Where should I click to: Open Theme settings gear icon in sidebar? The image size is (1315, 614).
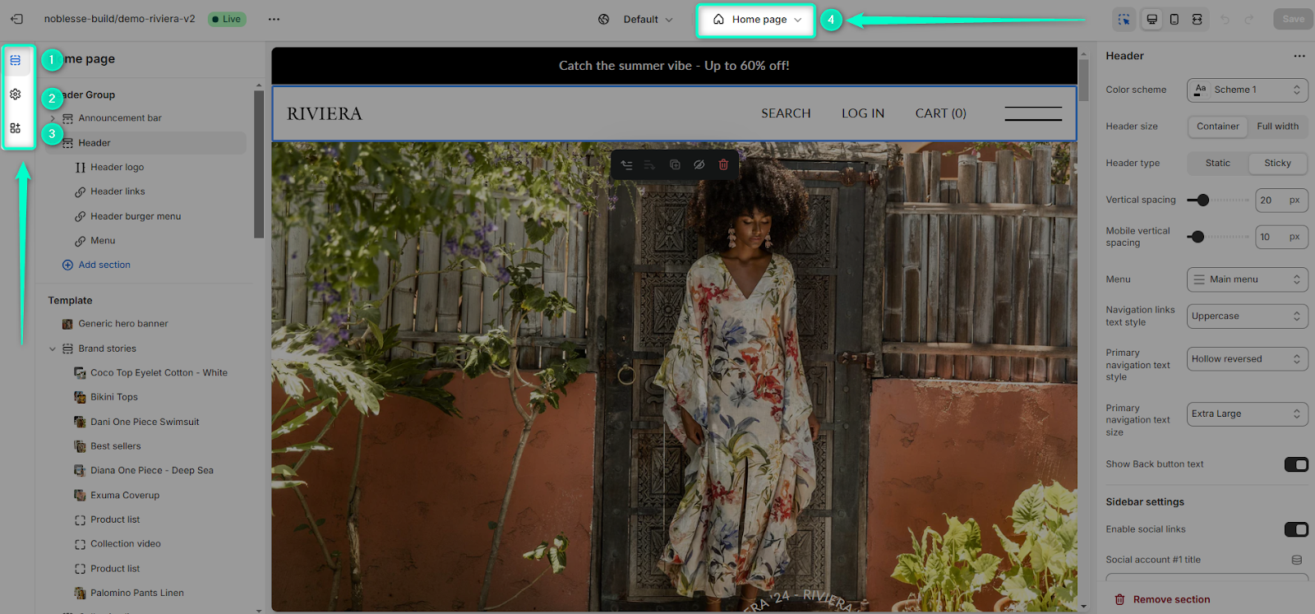(16, 95)
